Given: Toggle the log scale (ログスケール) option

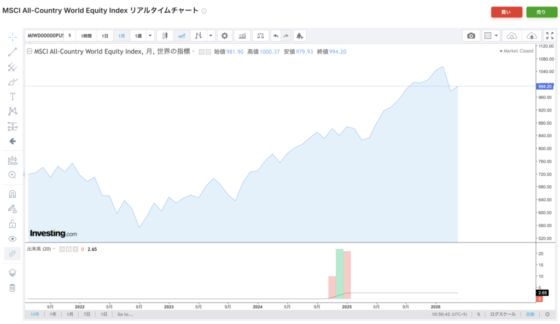Looking at the screenshot, I should [501, 314].
